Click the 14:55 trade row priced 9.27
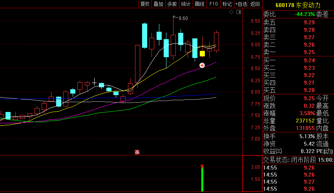Image resolution: width=334 pixels, height=193 pixels. (x=298, y=182)
